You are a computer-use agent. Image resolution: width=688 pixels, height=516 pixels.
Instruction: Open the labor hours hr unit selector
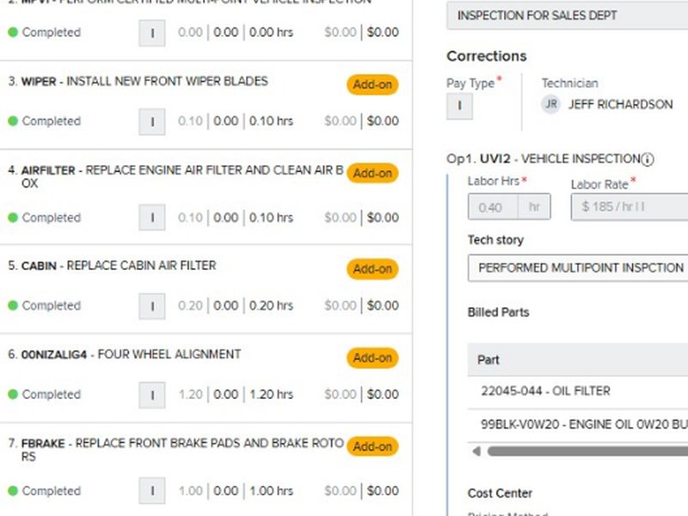(x=535, y=207)
